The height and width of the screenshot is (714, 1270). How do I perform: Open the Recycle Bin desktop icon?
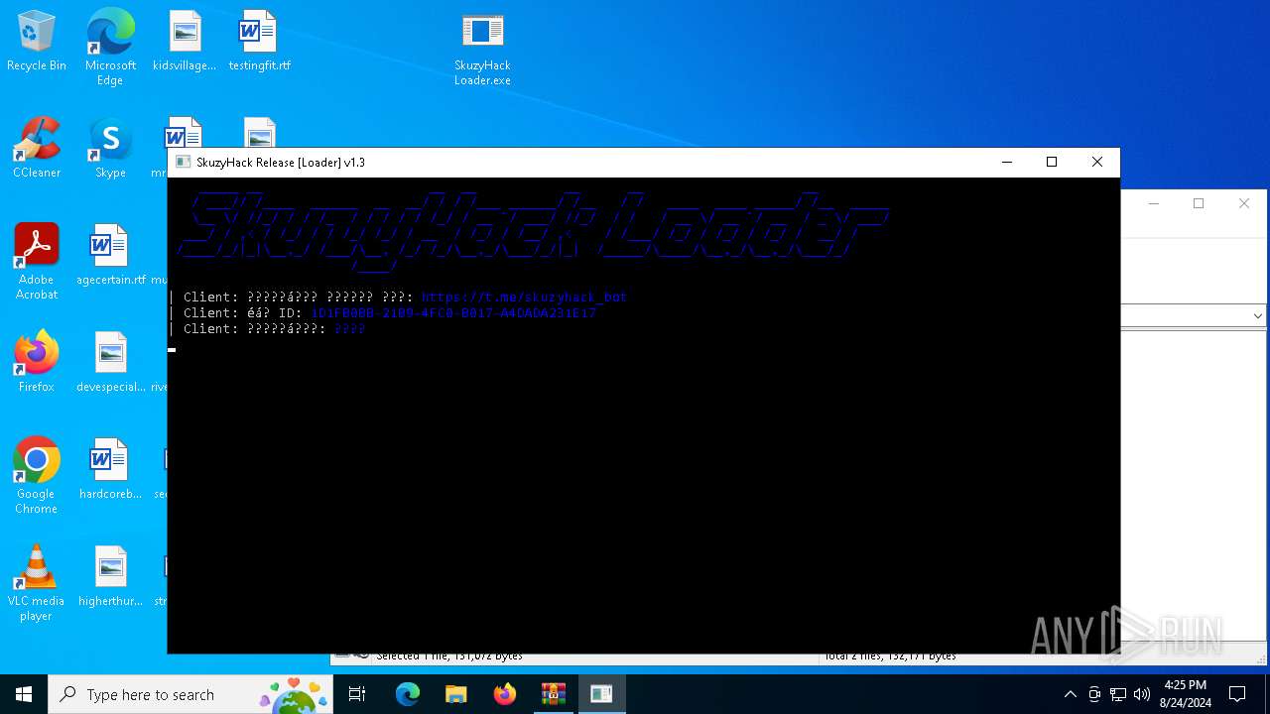(37, 42)
